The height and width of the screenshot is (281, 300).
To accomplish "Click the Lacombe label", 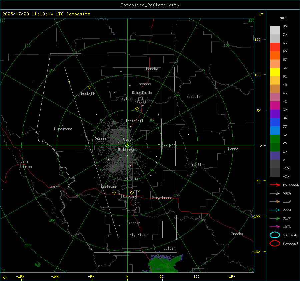I will point(144,84).
